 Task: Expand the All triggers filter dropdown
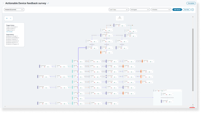click(x=140, y=10)
